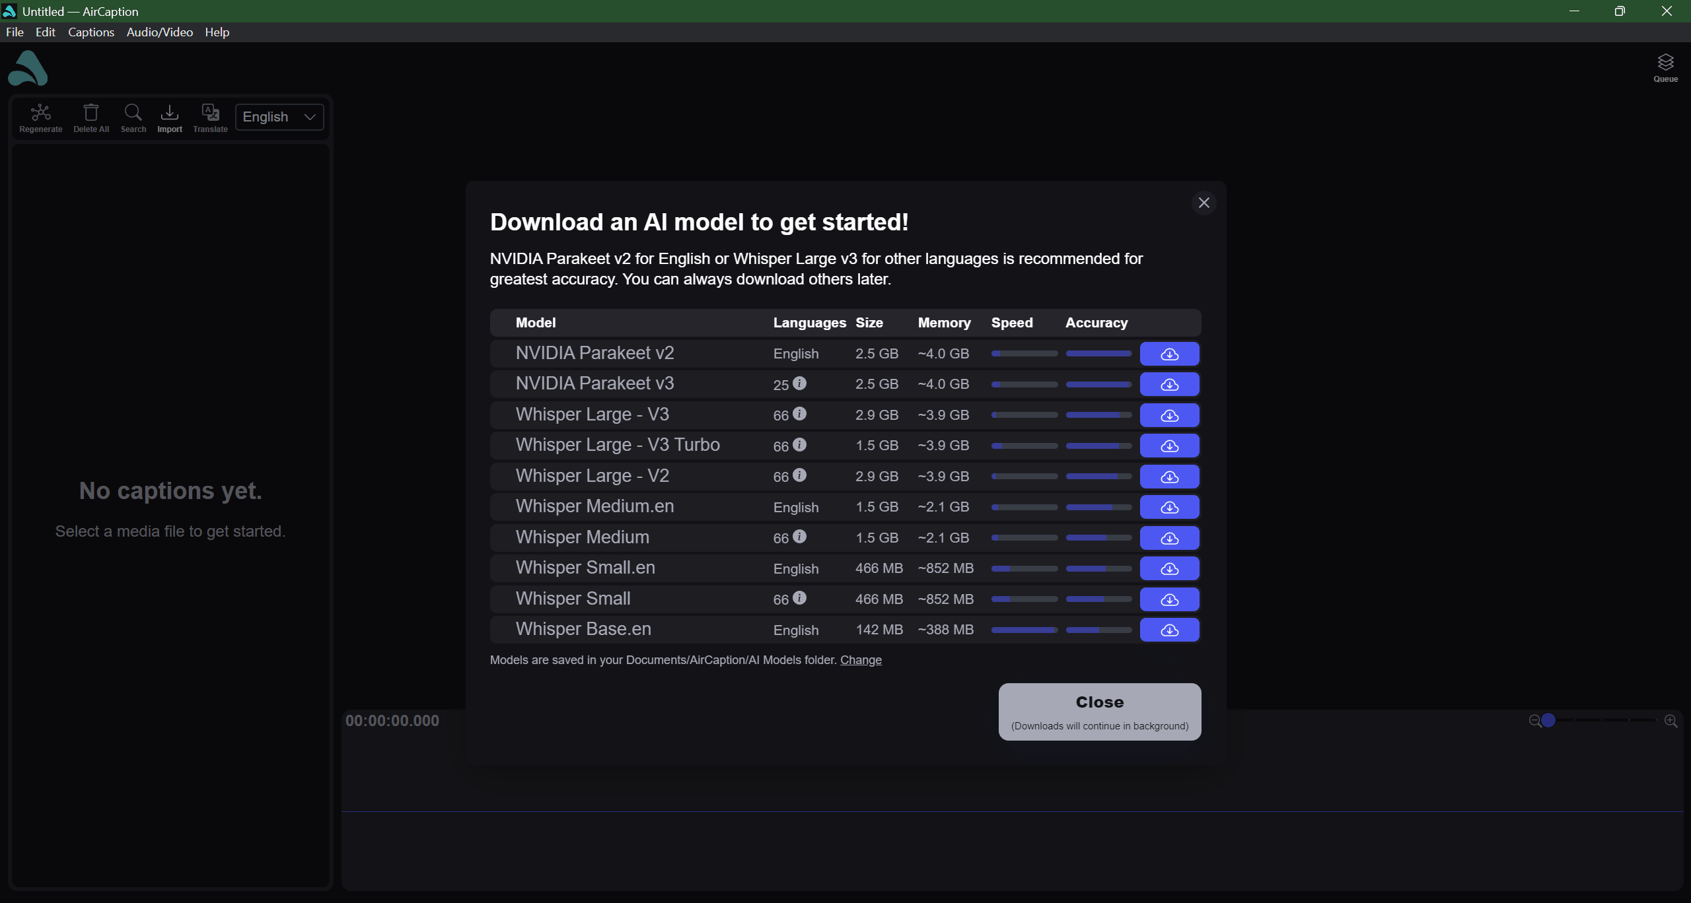Open the Search tool in captions toolbar
1691x903 pixels.
pos(133,118)
